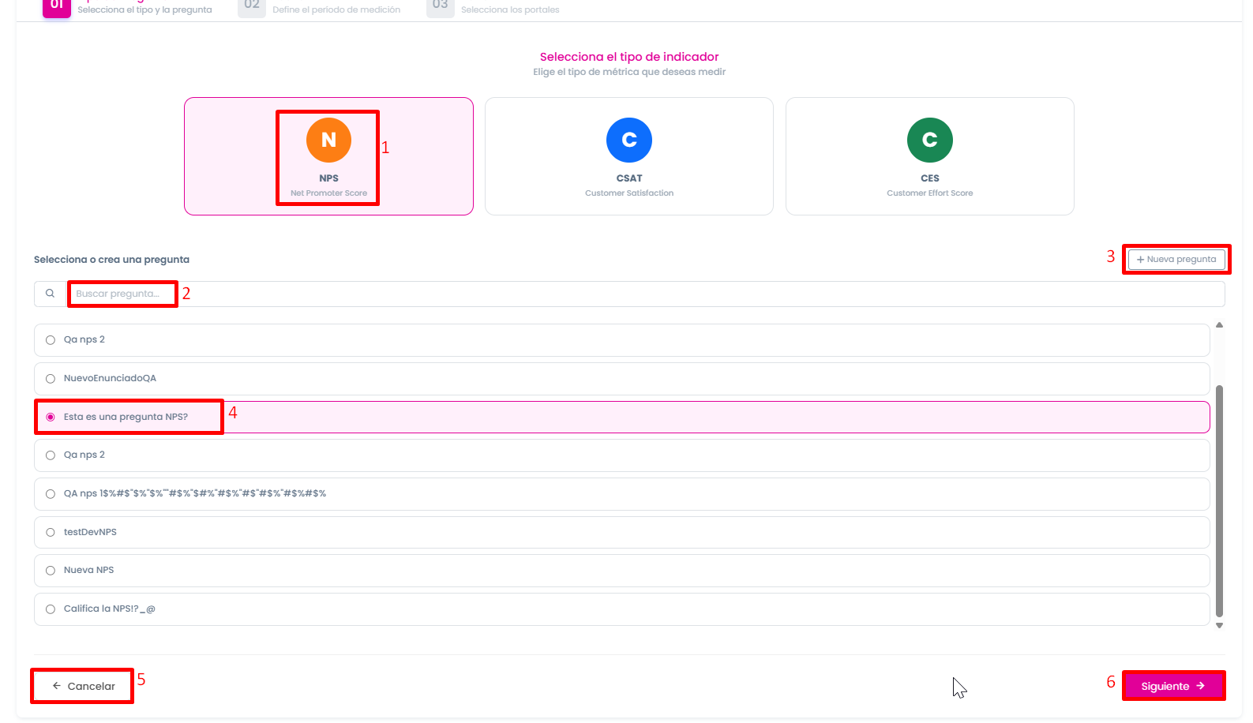
Task: Click 'Elige el tipo de métrica que deseas medir'
Action: (x=629, y=72)
